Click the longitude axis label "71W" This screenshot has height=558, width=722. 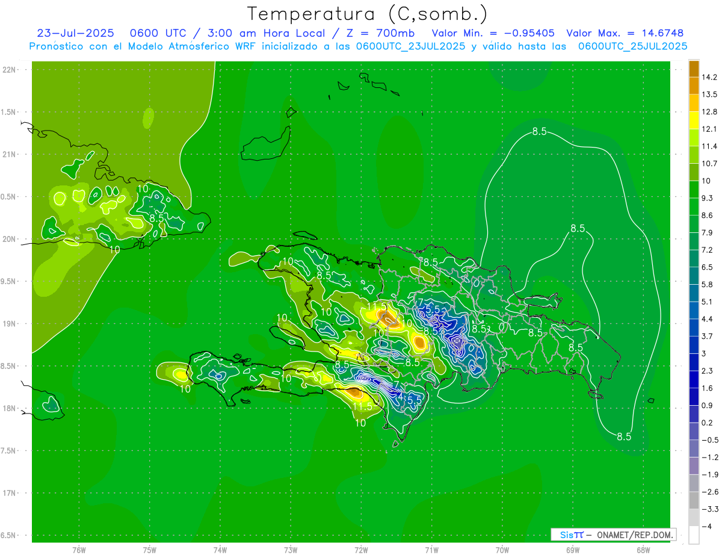pos(431,550)
